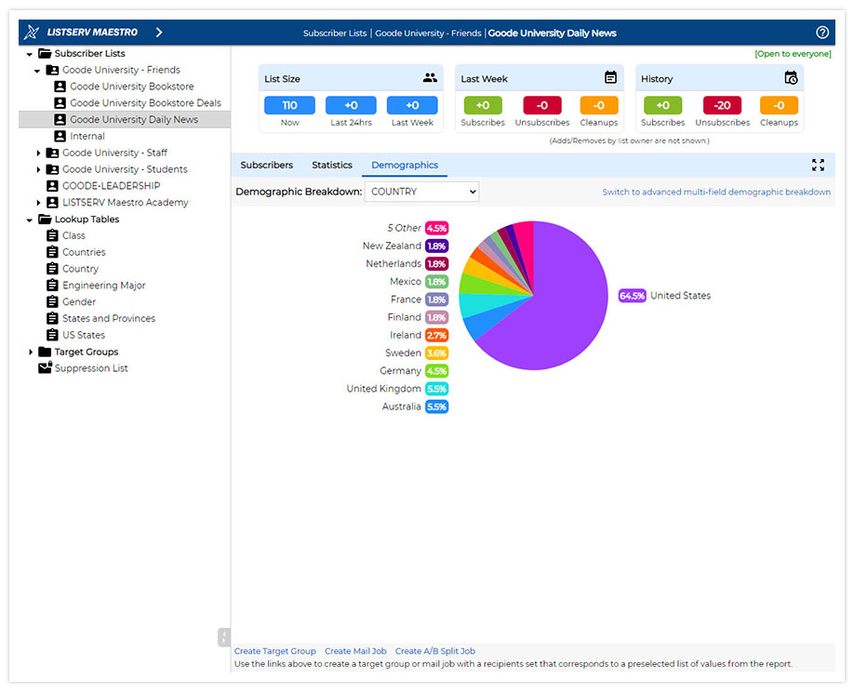854x692 pixels.
Task: Click the Australia 5.5% color badge
Action: [436, 406]
